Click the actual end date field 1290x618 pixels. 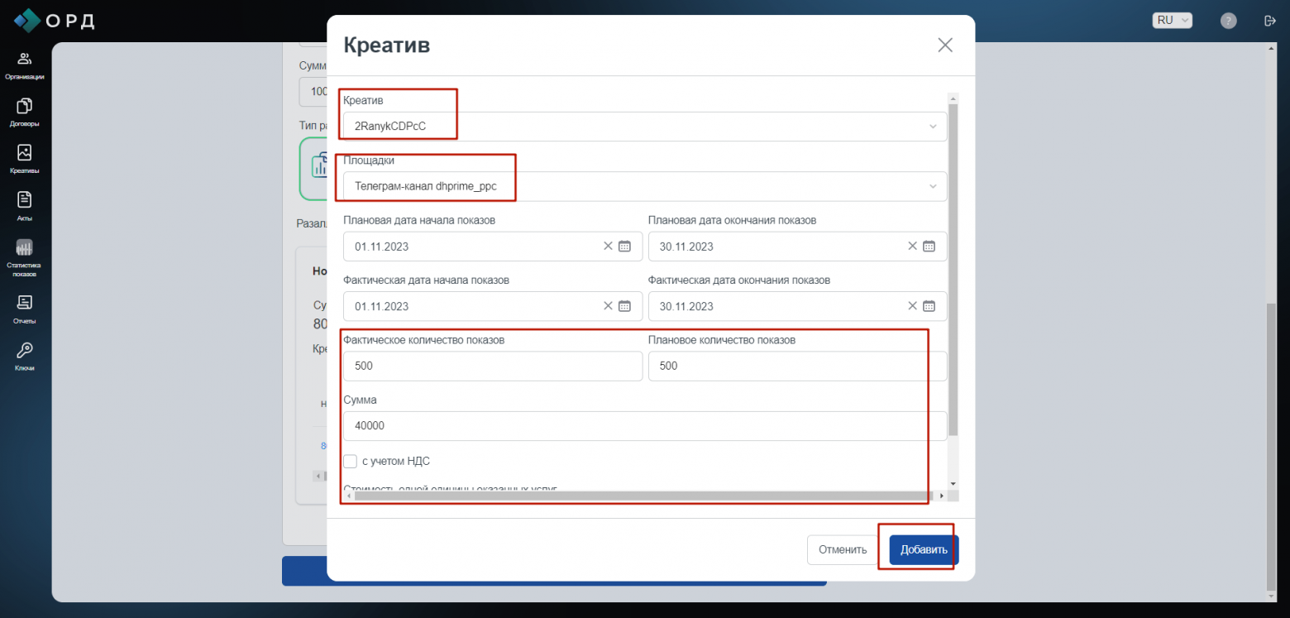[x=798, y=306]
